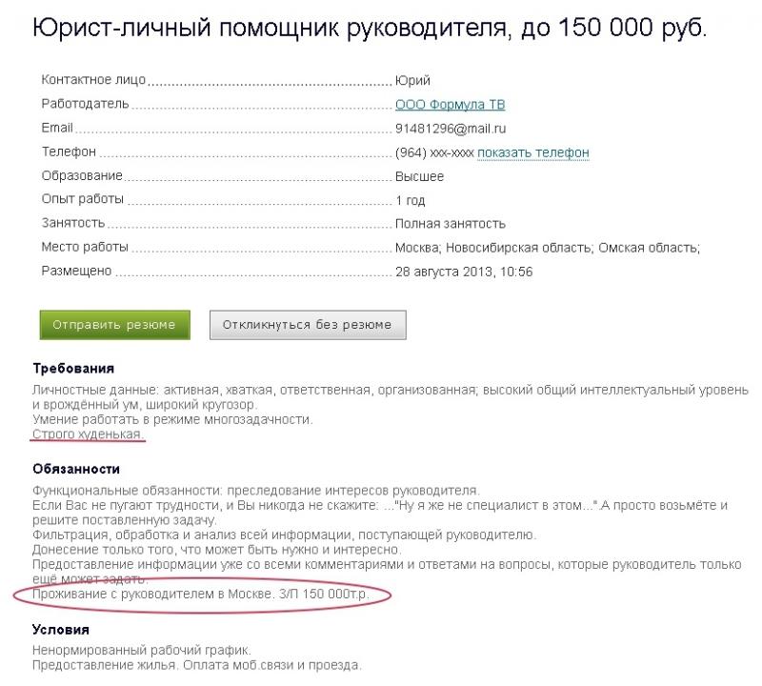Click the Опыт работы 1 год value

coord(411,200)
